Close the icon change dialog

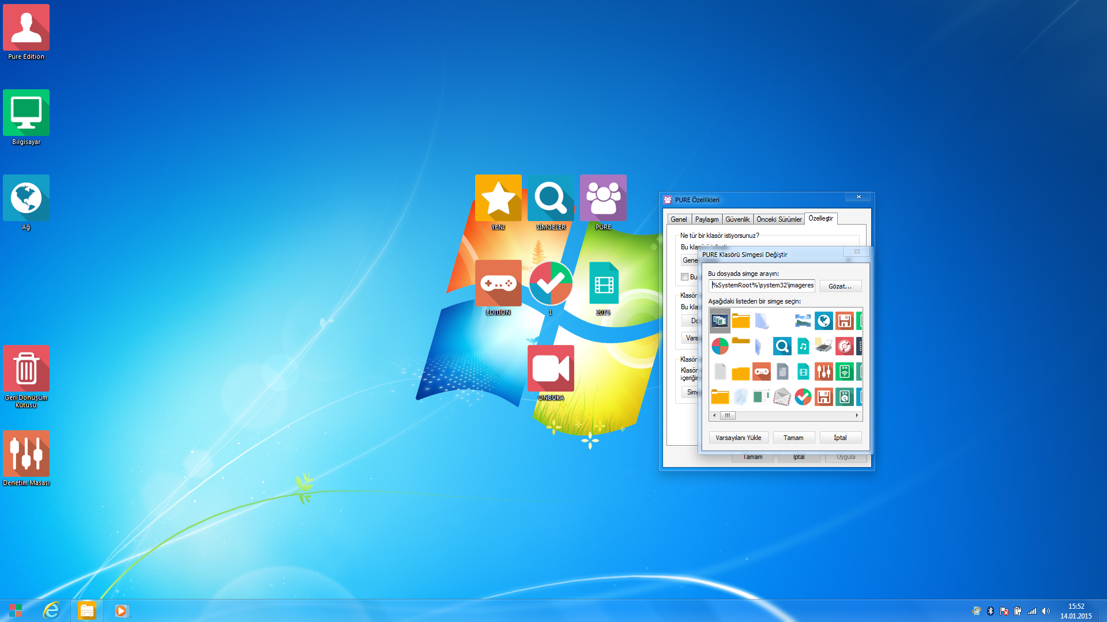click(857, 252)
